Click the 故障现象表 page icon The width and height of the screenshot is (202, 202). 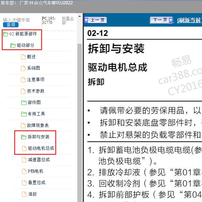23,125
